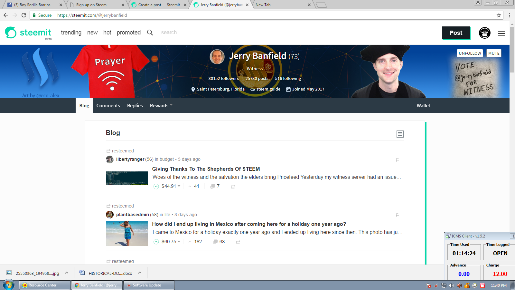Image resolution: width=515 pixels, height=290 pixels.
Task: Click the Post button
Action: coord(456,33)
